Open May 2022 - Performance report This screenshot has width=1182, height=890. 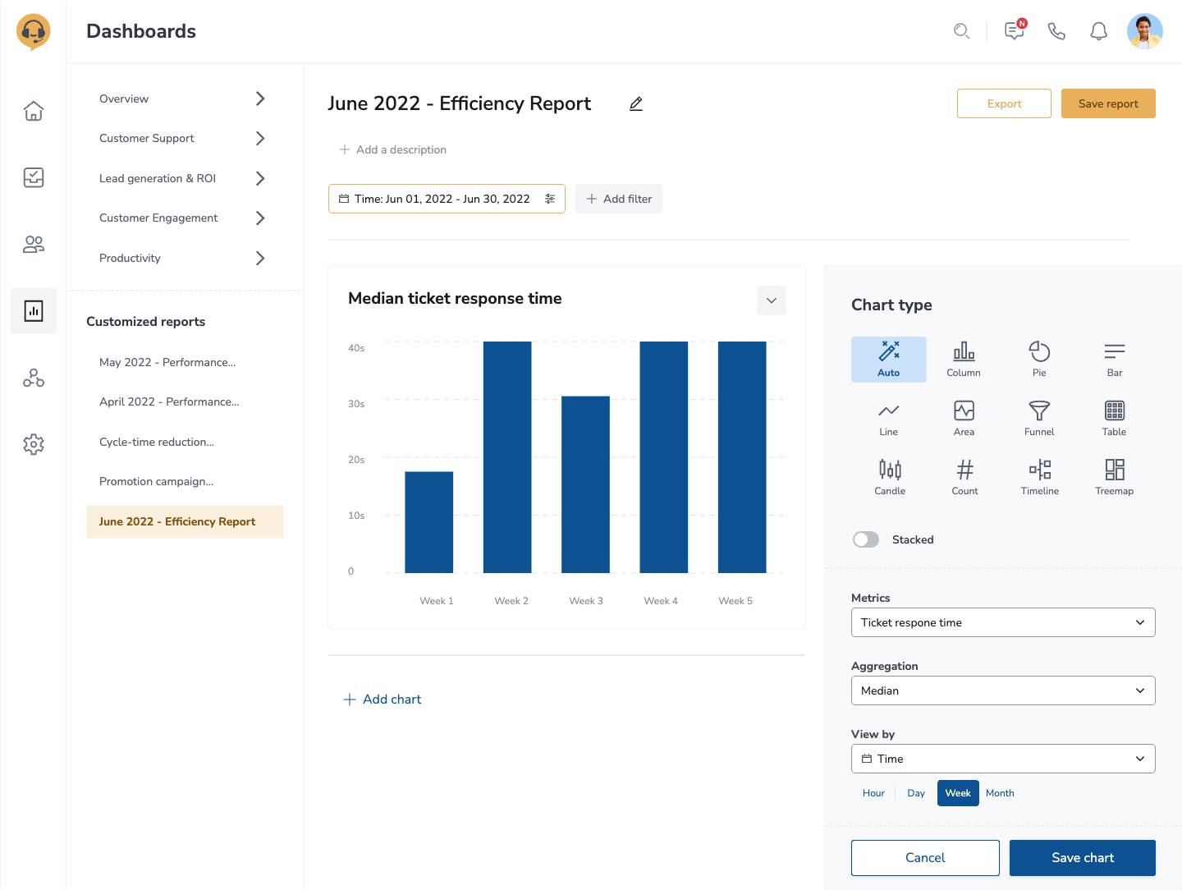click(167, 362)
